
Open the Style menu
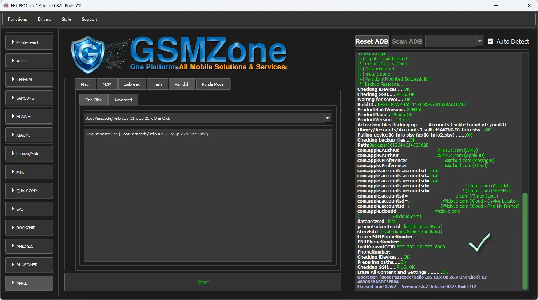coord(66,19)
